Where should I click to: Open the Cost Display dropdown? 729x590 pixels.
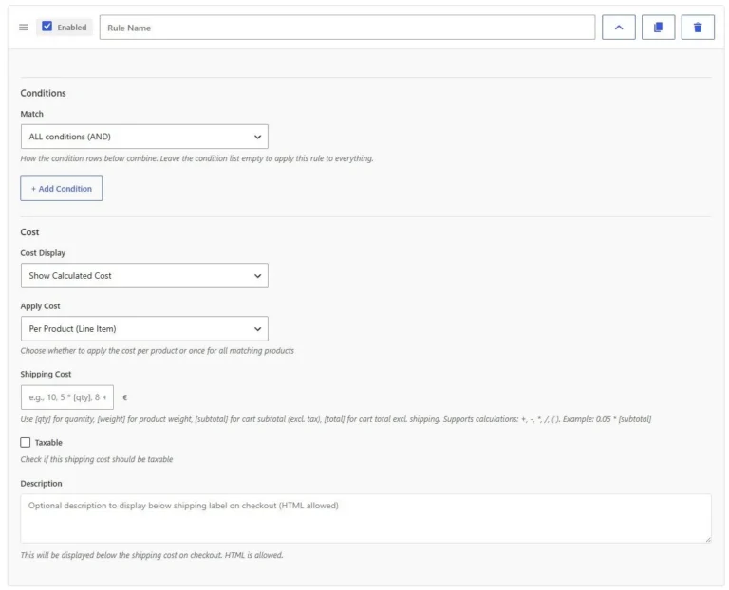coord(144,275)
